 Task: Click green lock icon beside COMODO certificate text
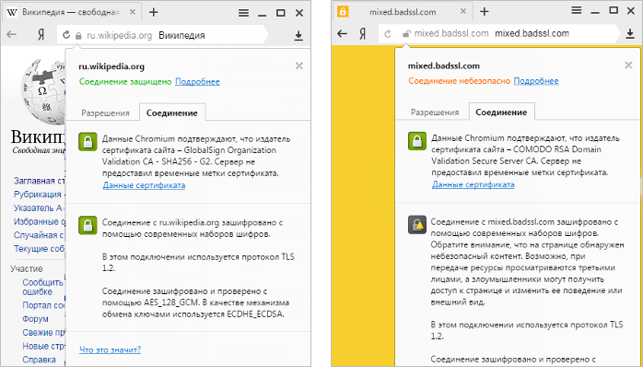(417, 141)
